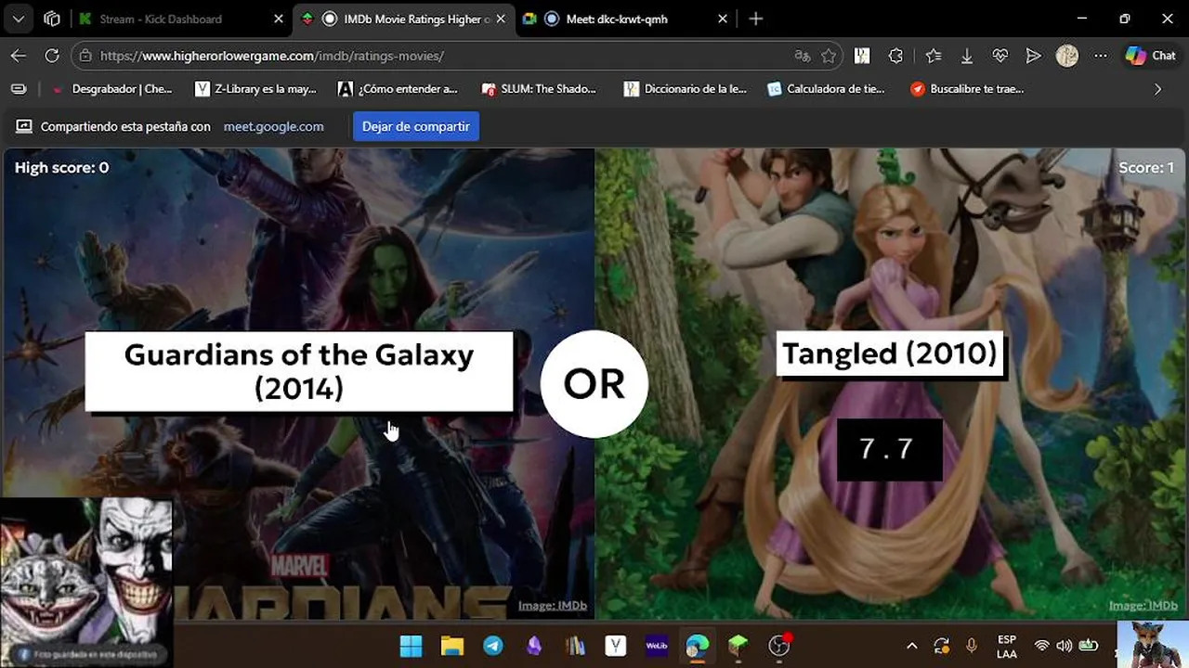Open File Explorer from taskbar
Screen dimensions: 1189x668
(x=451, y=645)
